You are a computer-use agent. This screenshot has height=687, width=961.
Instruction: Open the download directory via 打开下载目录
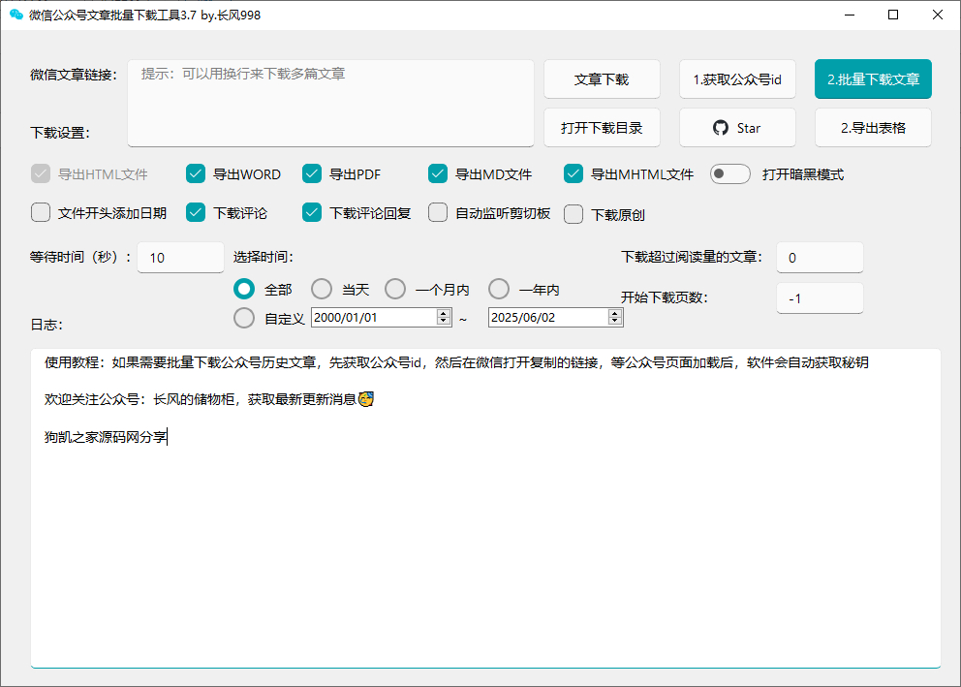click(602, 127)
